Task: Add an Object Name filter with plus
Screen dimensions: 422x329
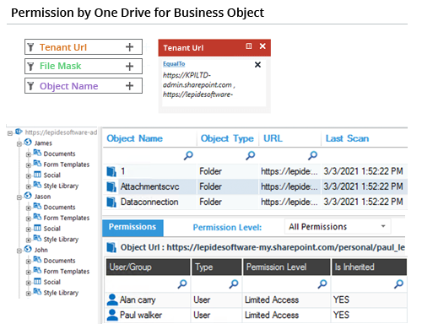Action: click(x=129, y=86)
